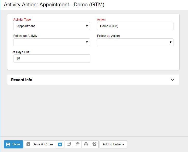The image size is (188, 152).
Task: Delete the record with the trash icon
Action: [77, 144]
